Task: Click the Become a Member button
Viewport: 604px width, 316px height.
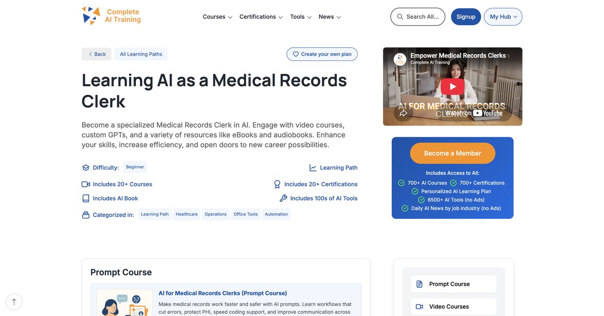Action: [453, 153]
